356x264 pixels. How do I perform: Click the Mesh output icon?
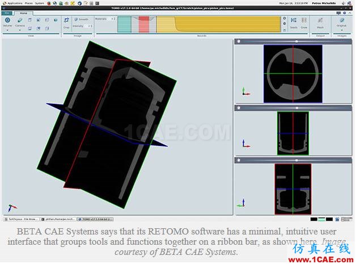point(320,20)
